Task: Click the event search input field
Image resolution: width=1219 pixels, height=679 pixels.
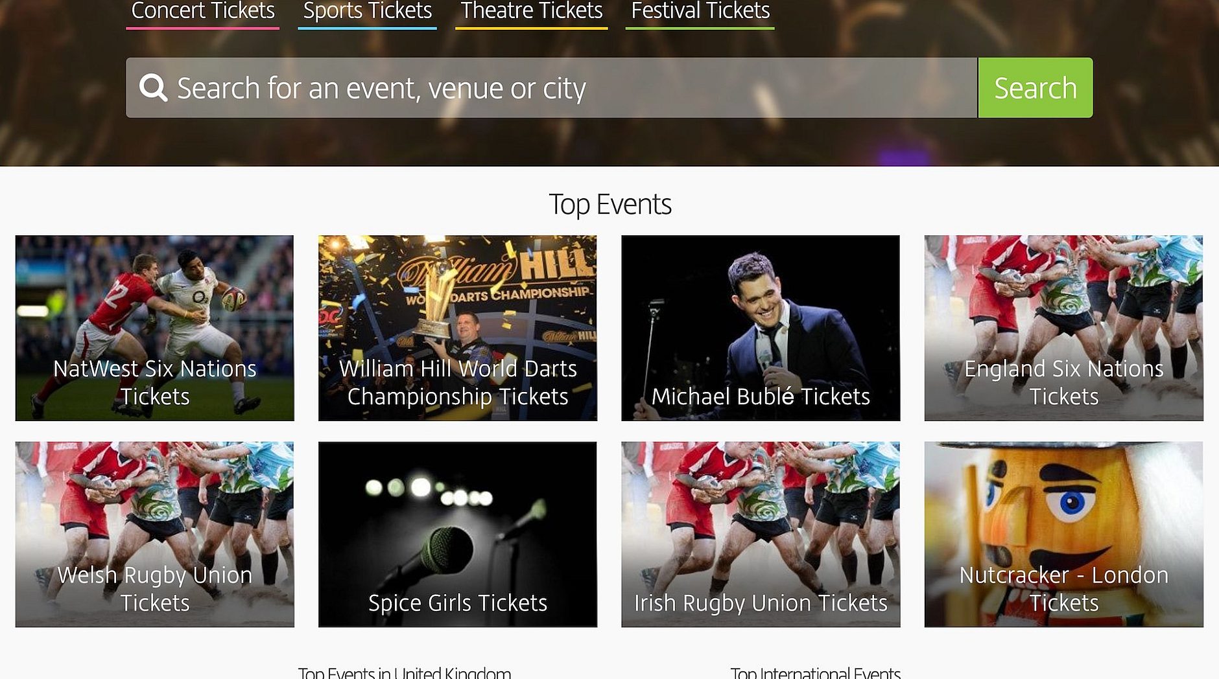Action: pos(551,87)
